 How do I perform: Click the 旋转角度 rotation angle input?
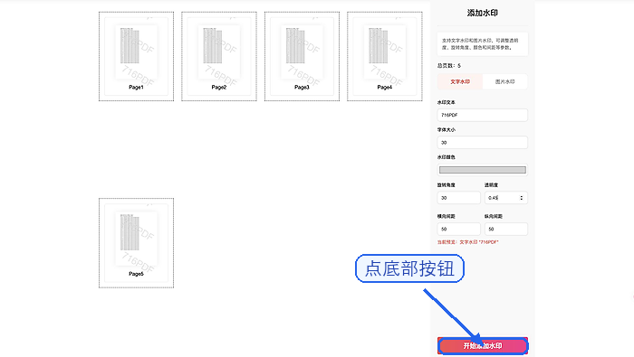click(459, 198)
